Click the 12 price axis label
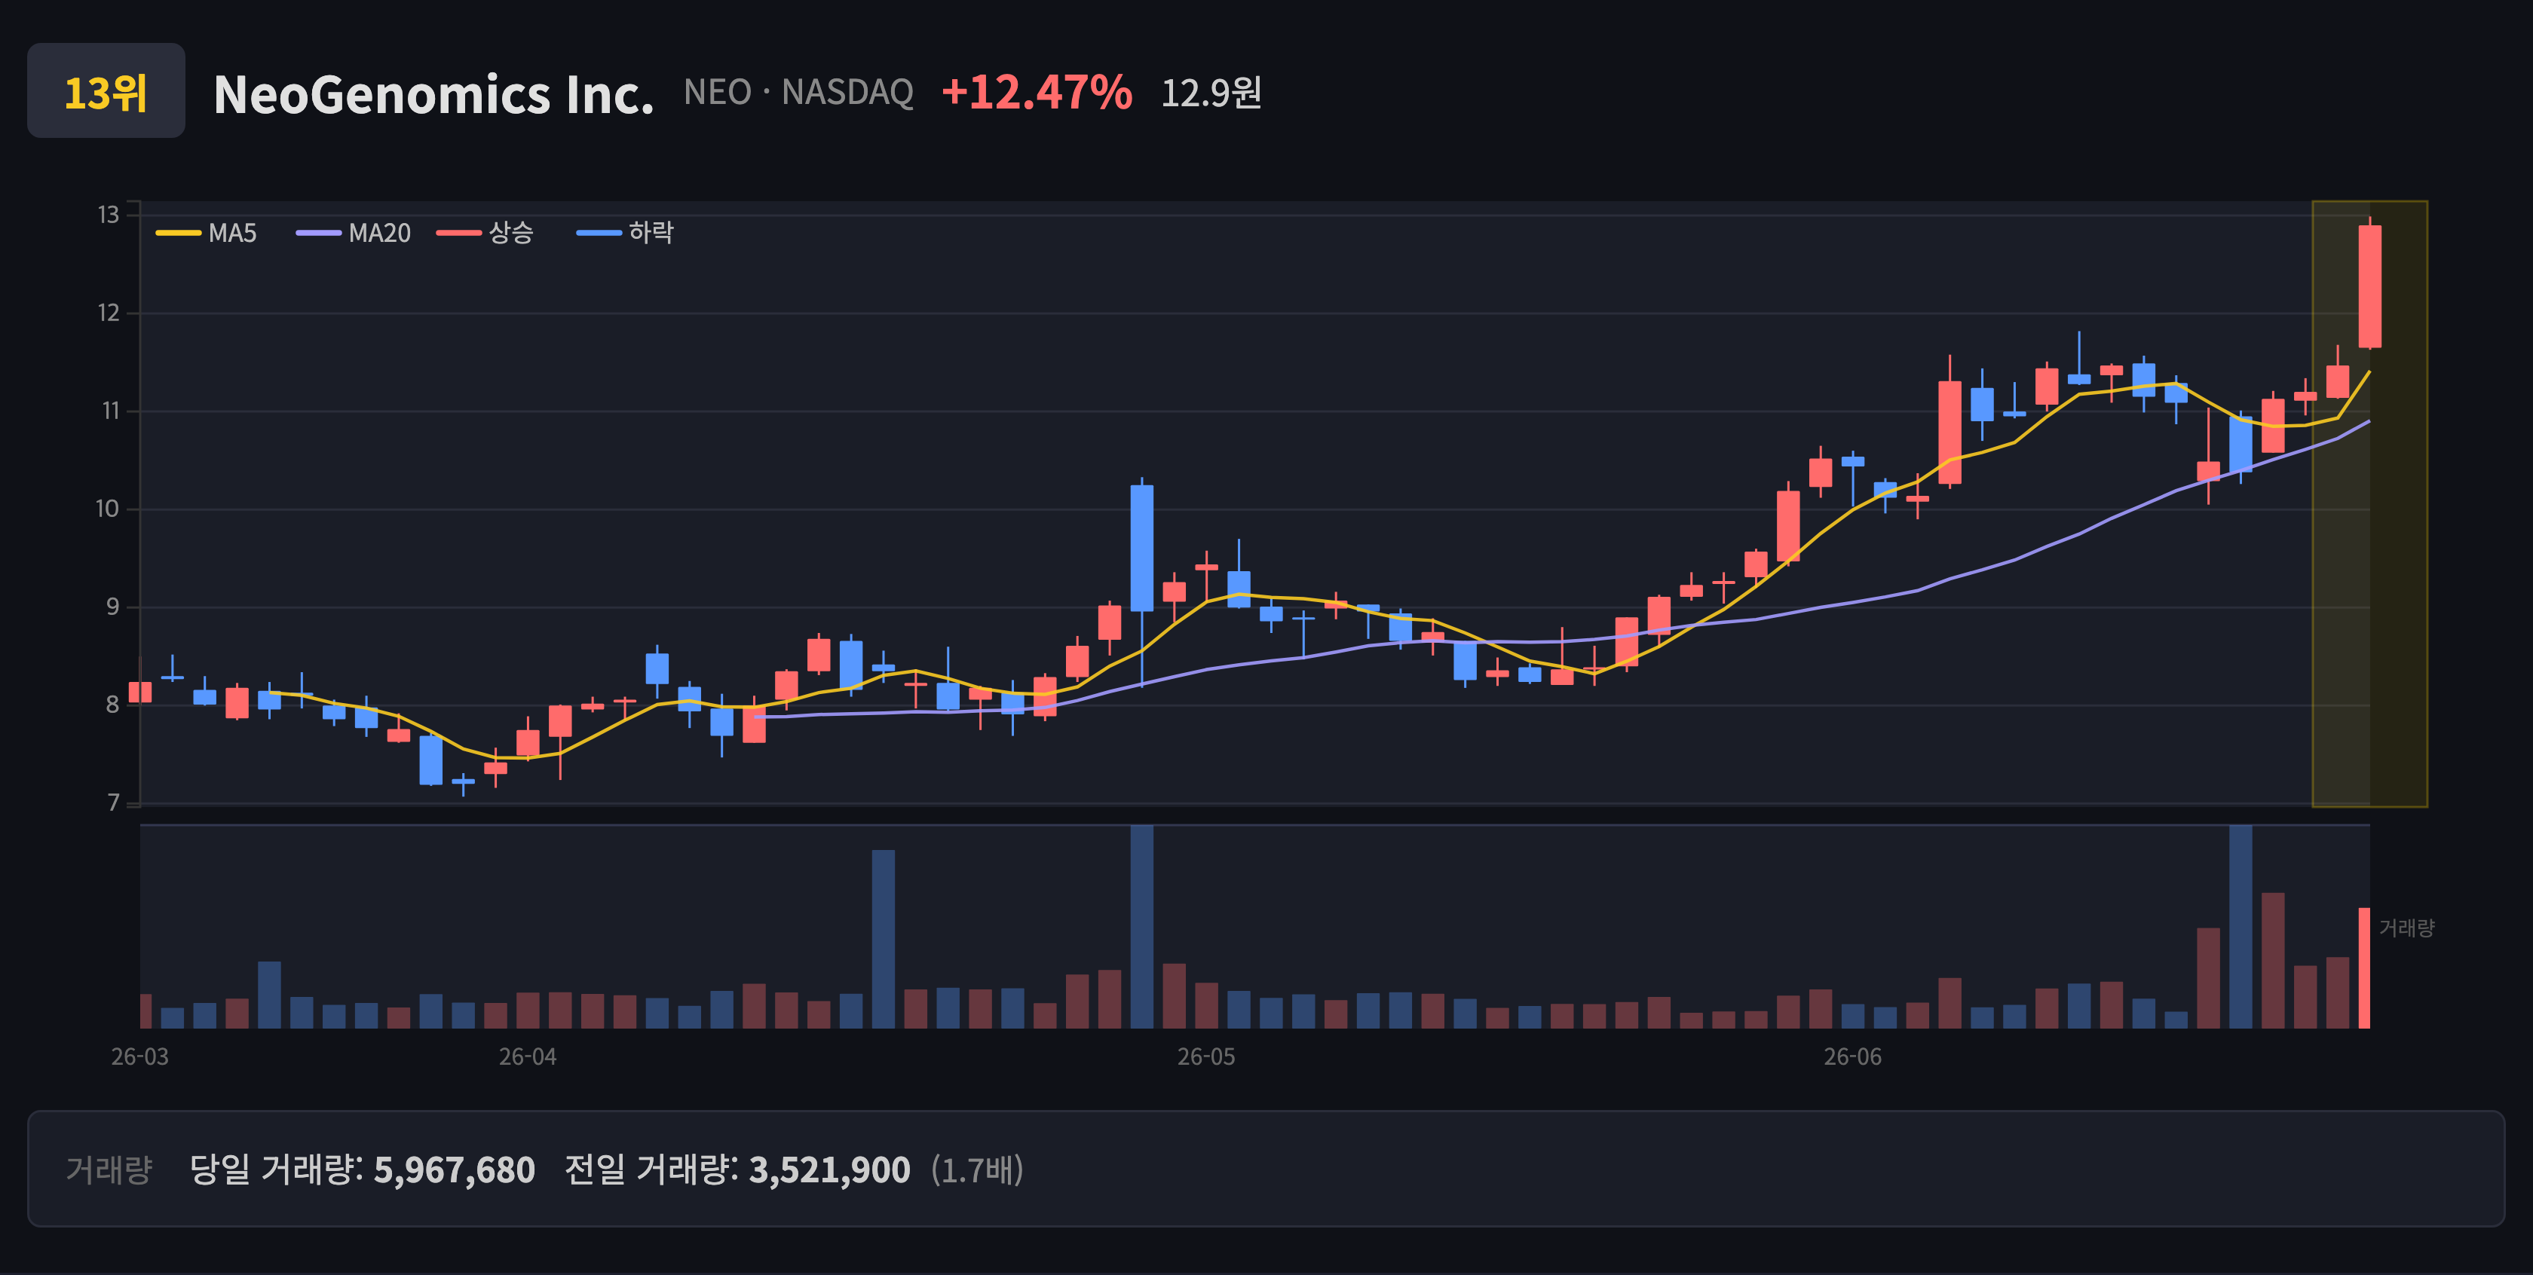Image resolution: width=2533 pixels, height=1275 pixels. click(x=108, y=313)
